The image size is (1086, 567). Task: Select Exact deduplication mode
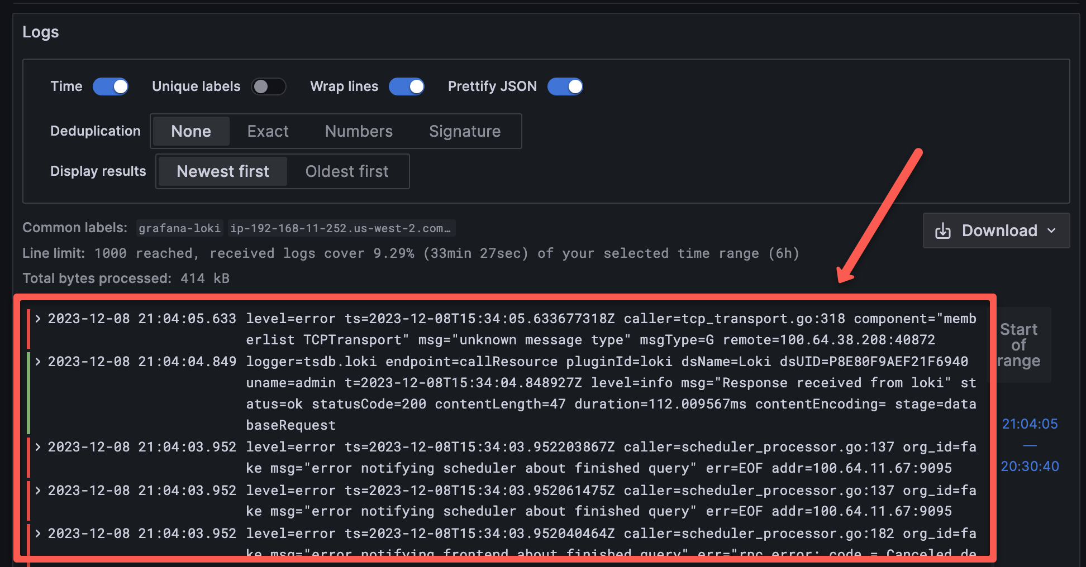click(x=268, y=131)
